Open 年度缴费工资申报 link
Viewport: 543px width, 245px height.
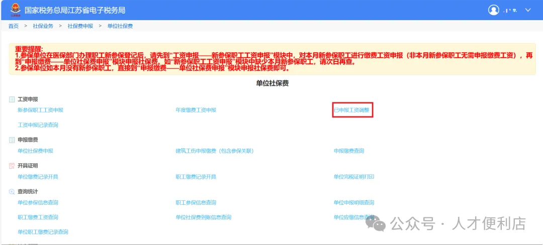pyautogui.click(x=196, y=110)
